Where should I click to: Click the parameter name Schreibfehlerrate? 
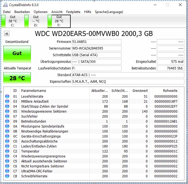pos(34,176)
